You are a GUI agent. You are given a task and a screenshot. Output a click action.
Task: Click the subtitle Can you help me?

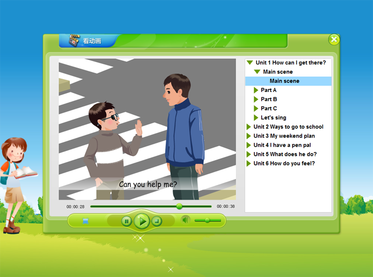pyautogui.click(x=148, y=184)
